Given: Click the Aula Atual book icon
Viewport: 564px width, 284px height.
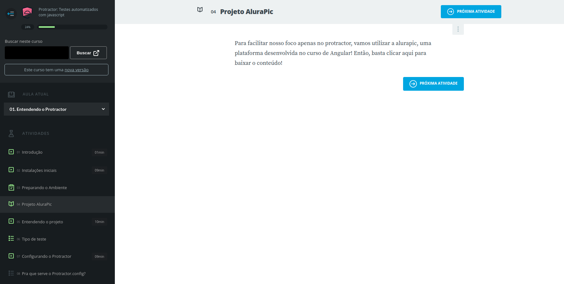Looking at the screenshot, I should 11,94.
